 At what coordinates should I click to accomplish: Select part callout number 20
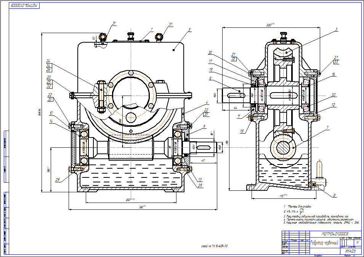(x=49, y=77)
